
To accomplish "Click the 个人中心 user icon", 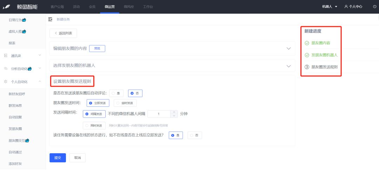I will 346,7.
